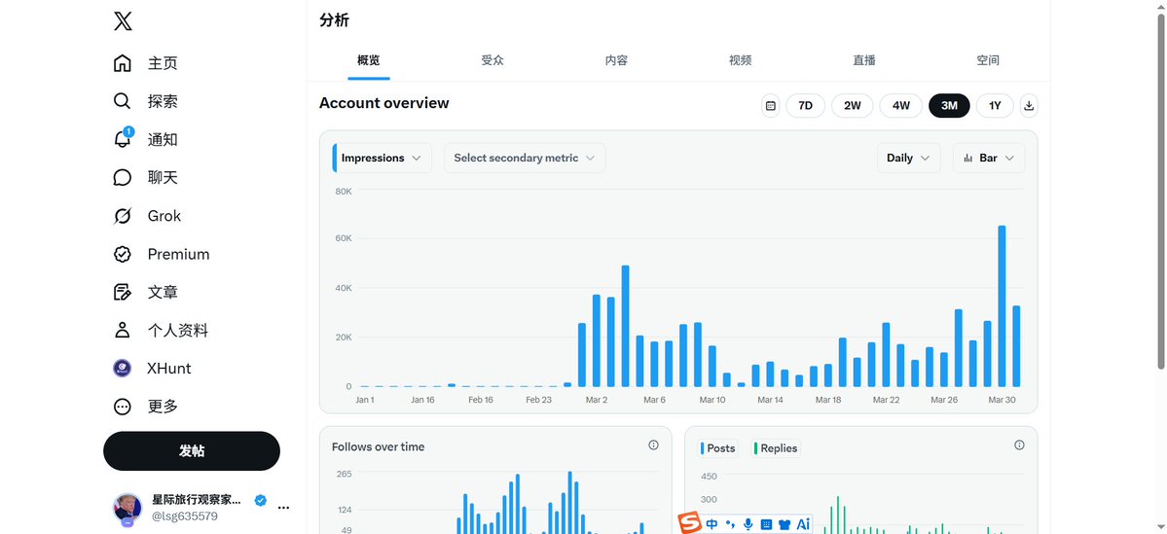Image resolution: width=1167 pixels, height=534 pixels.
Task: Click the Sogou S input icon
Action: coord(691,523)
